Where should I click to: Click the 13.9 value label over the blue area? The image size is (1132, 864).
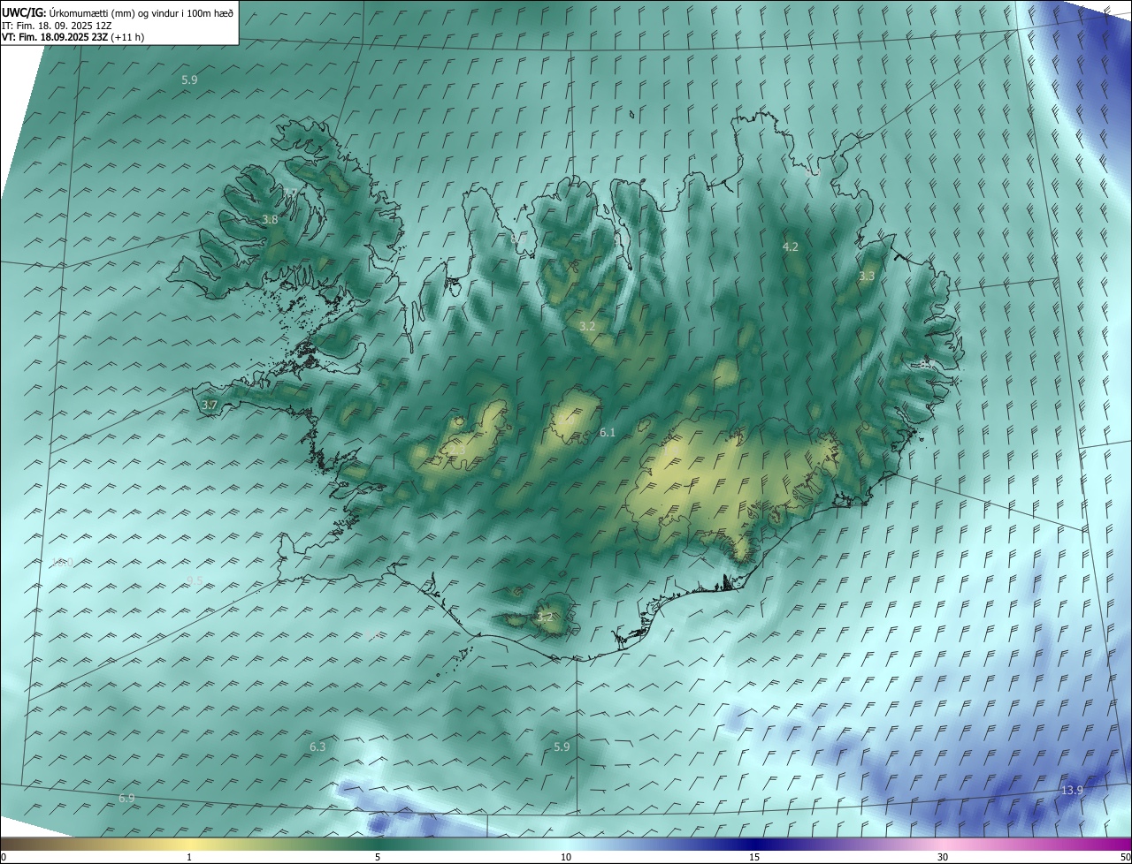tap(1072, 791)
